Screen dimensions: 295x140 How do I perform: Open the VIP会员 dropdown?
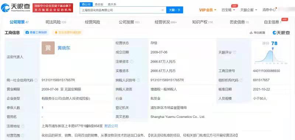click(208, 10)
